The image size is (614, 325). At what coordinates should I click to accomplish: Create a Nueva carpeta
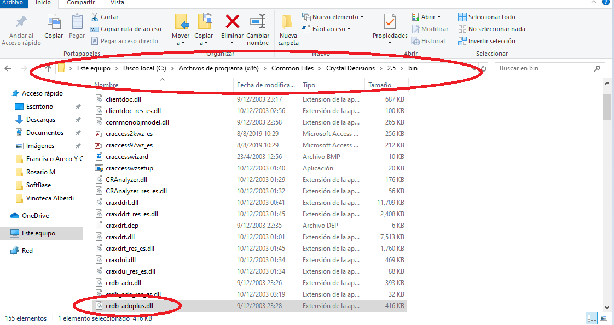click(x=288, y=29)
